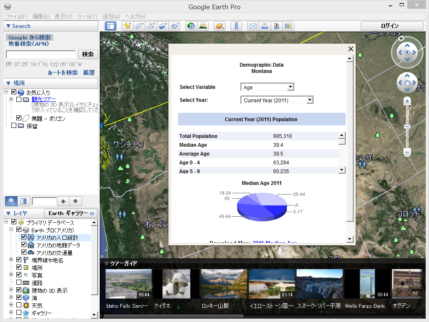
Task: Zoom in using the map zoom slider
Action: tap(407, 101)
